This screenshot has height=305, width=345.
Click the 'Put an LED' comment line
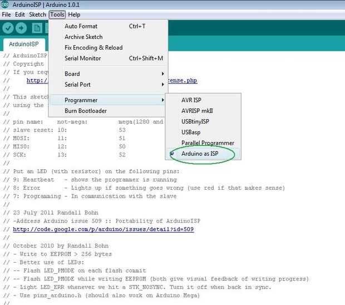tap(91, 171)
